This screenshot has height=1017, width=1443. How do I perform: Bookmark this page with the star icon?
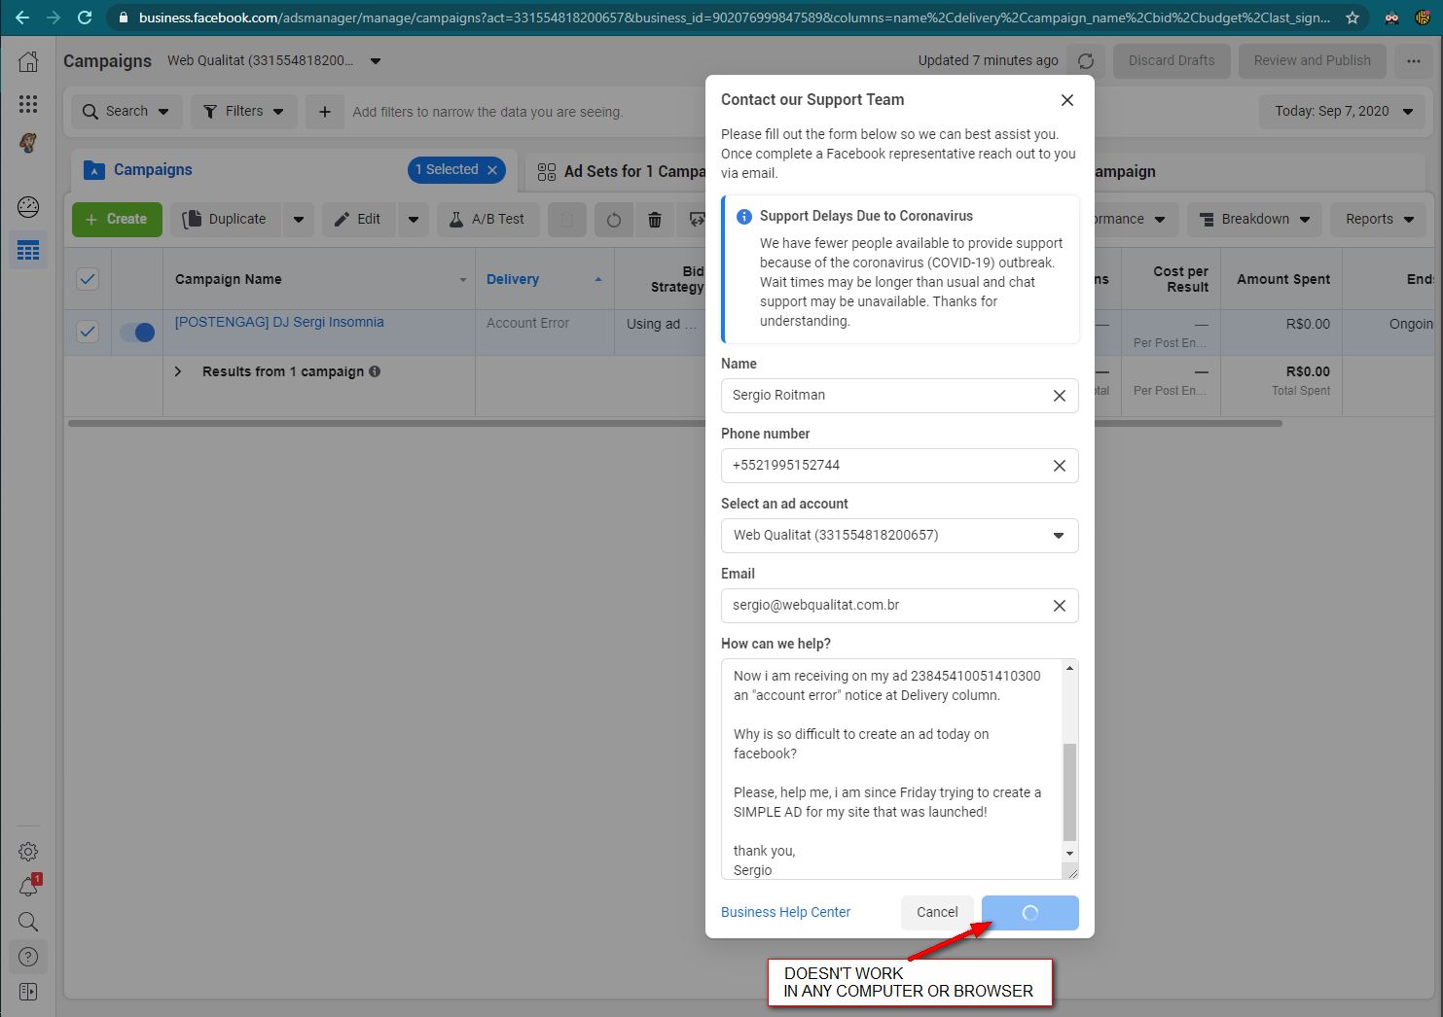point(1353,18)
